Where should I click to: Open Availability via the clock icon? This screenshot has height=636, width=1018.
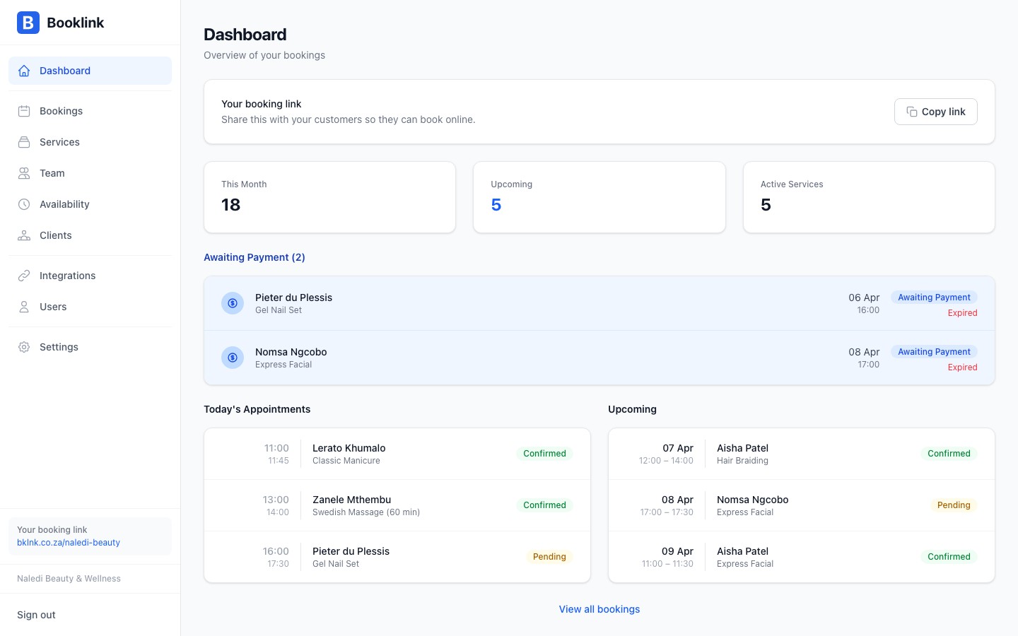tap(24, 204)
